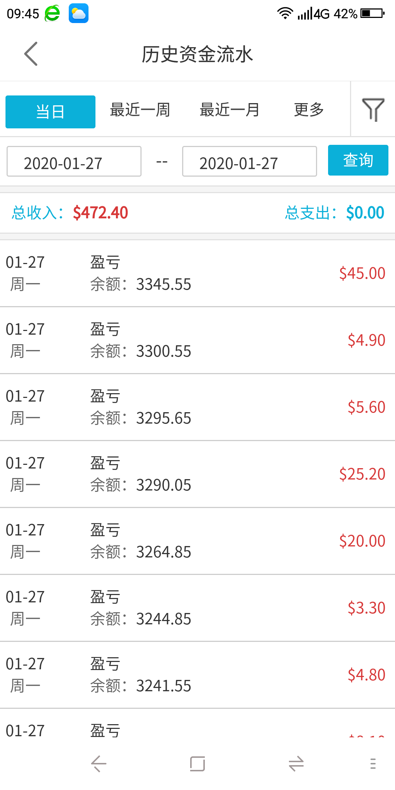Screen dimensions: 395x790
Task: Open the record with balance 3300.55
Action: pos(197,340)
